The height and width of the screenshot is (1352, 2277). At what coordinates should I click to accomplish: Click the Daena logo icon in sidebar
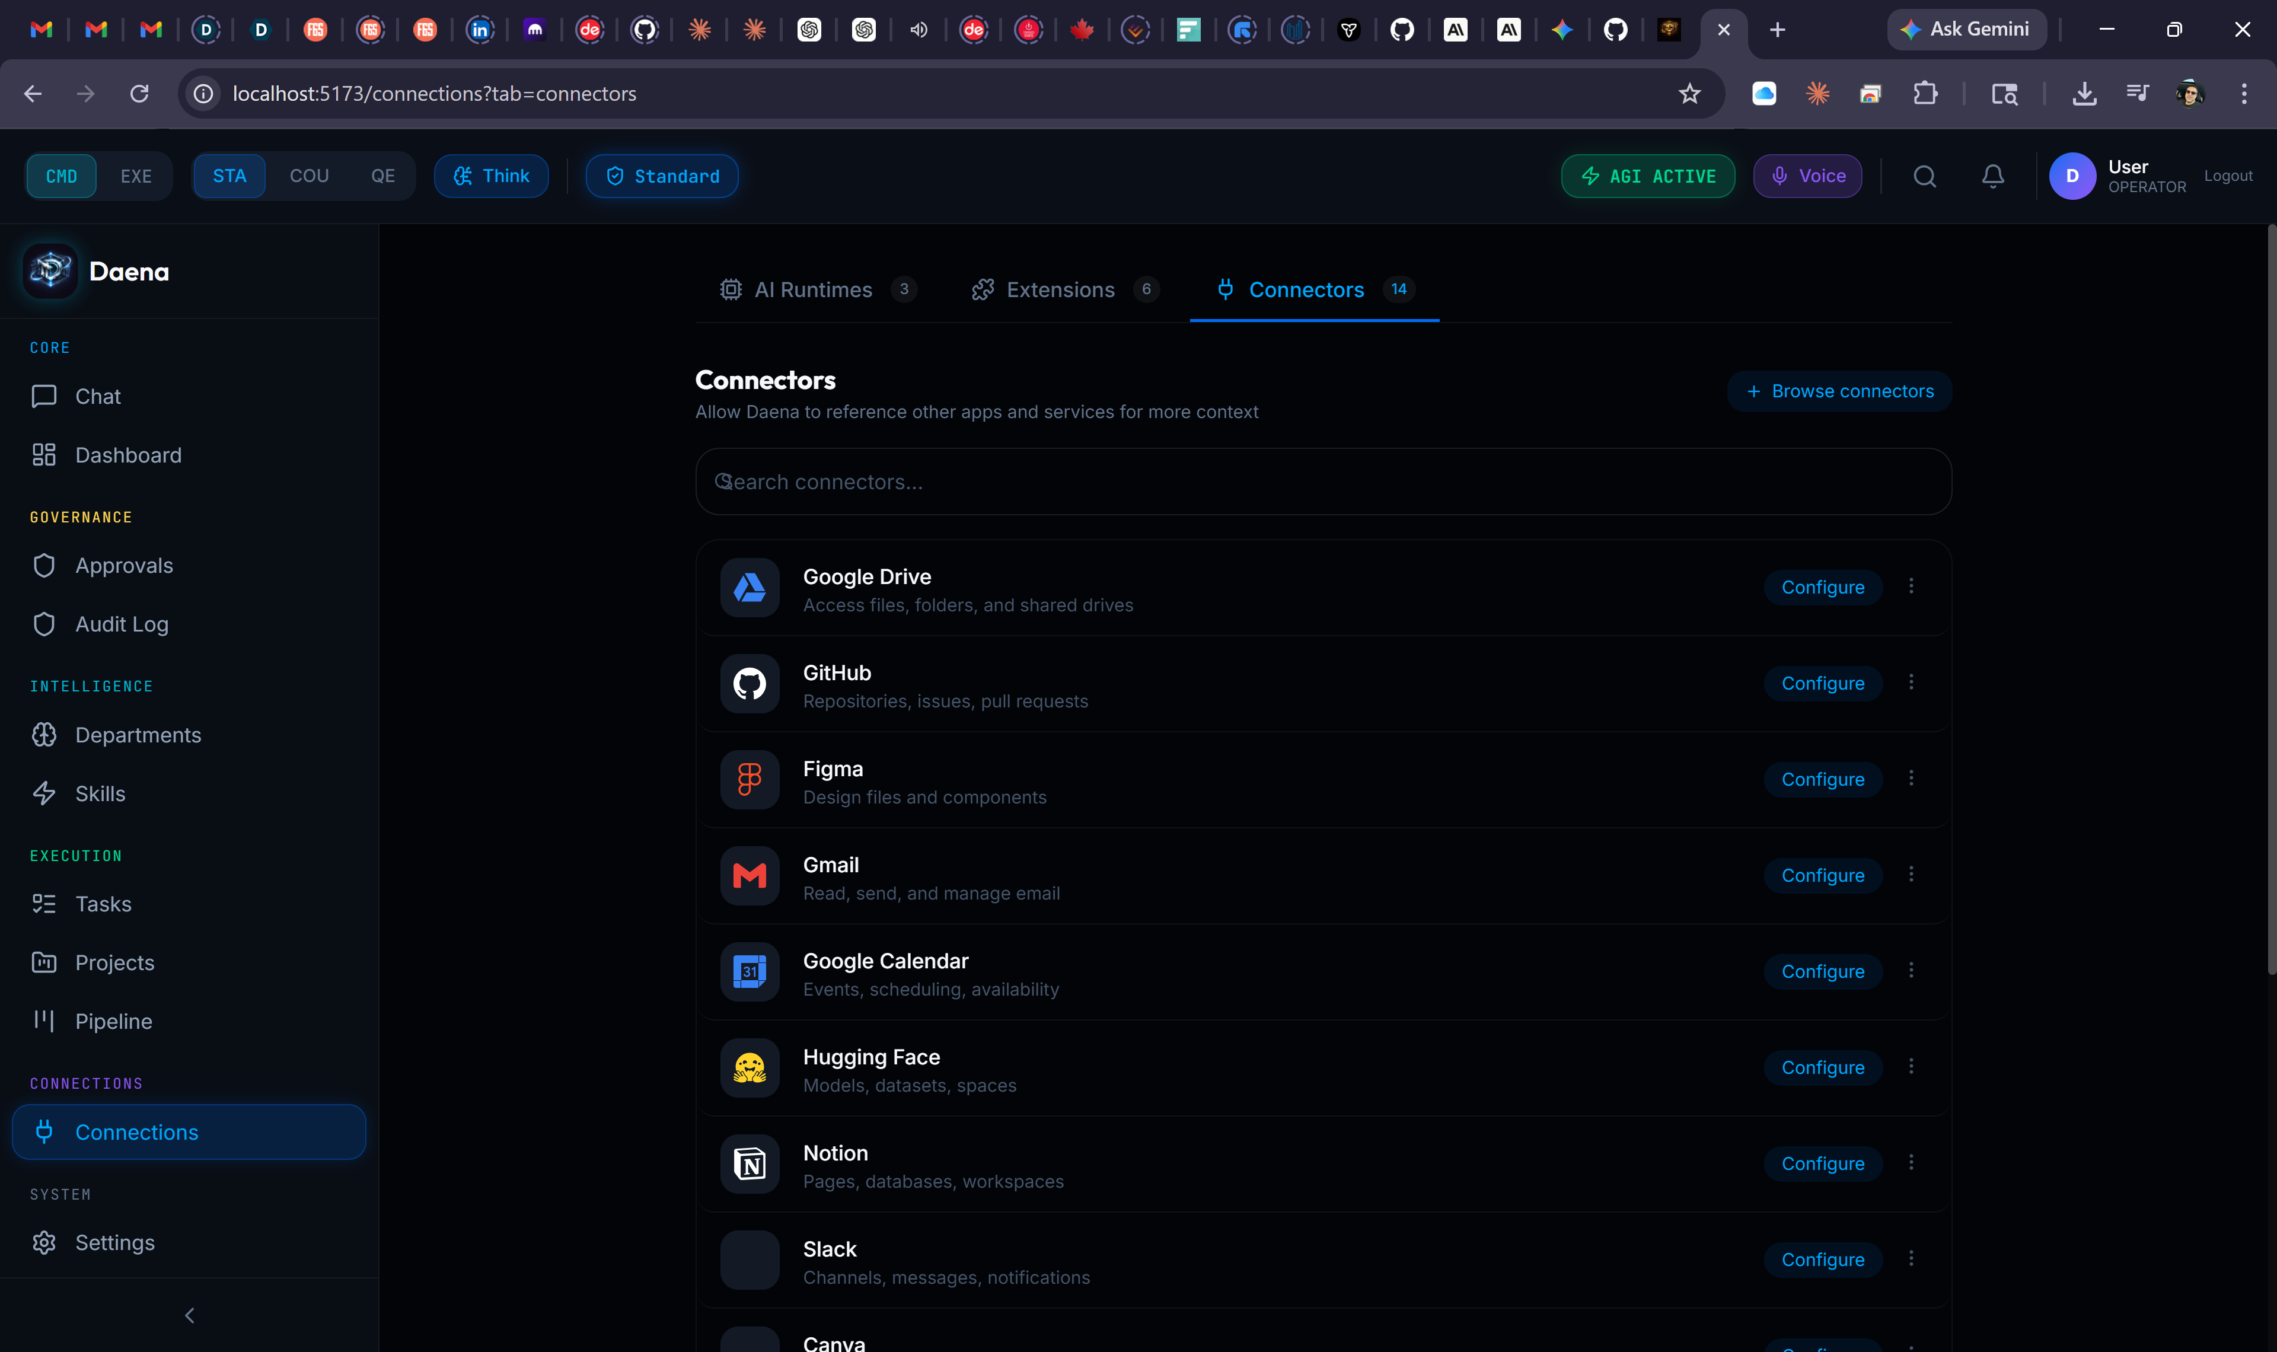(51, 270)
